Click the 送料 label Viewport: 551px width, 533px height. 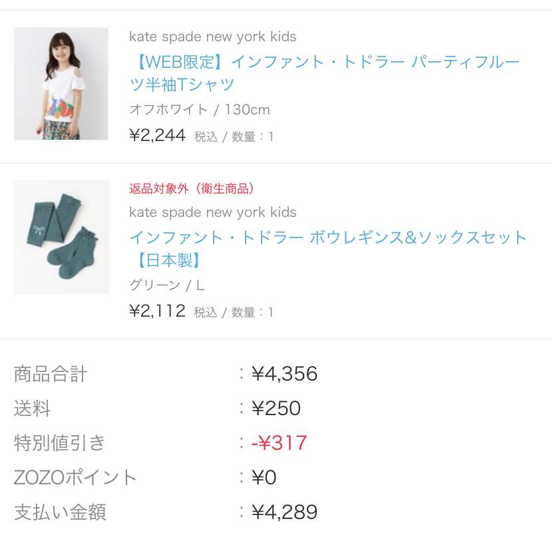(32, 409)
